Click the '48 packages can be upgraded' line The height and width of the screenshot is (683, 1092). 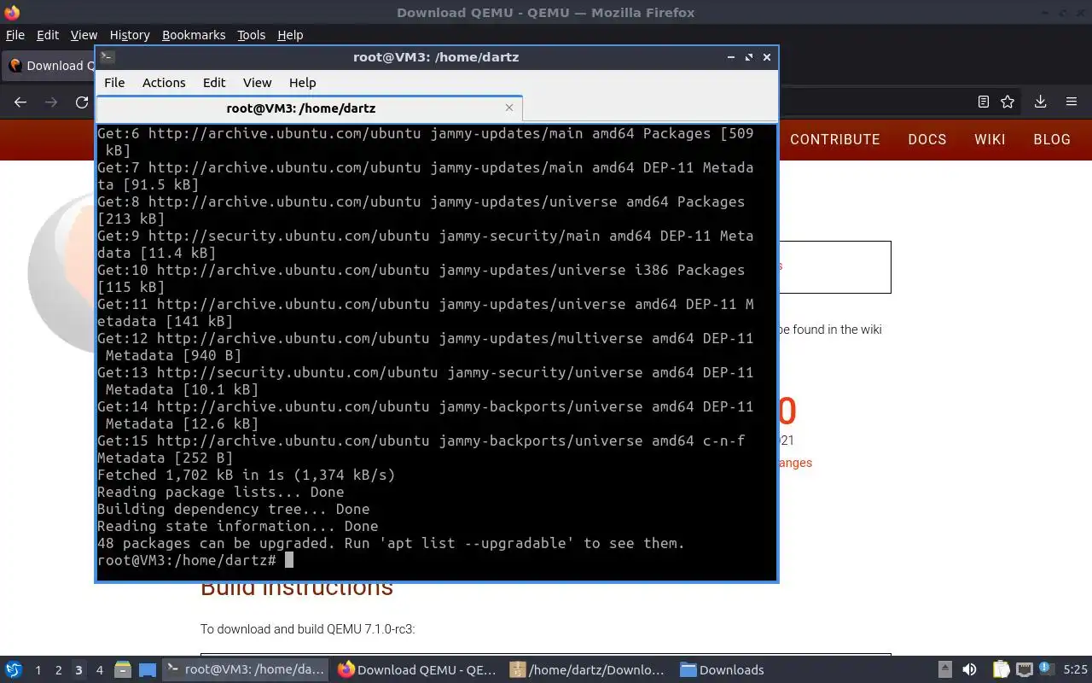[x=391, y=543]
